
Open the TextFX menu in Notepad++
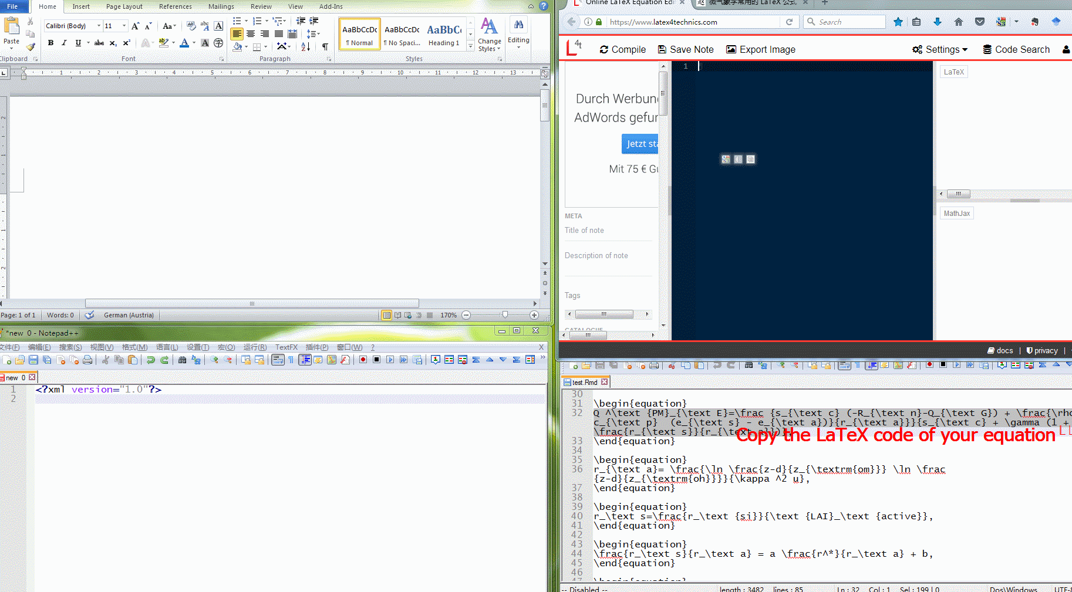pos(286,347)
